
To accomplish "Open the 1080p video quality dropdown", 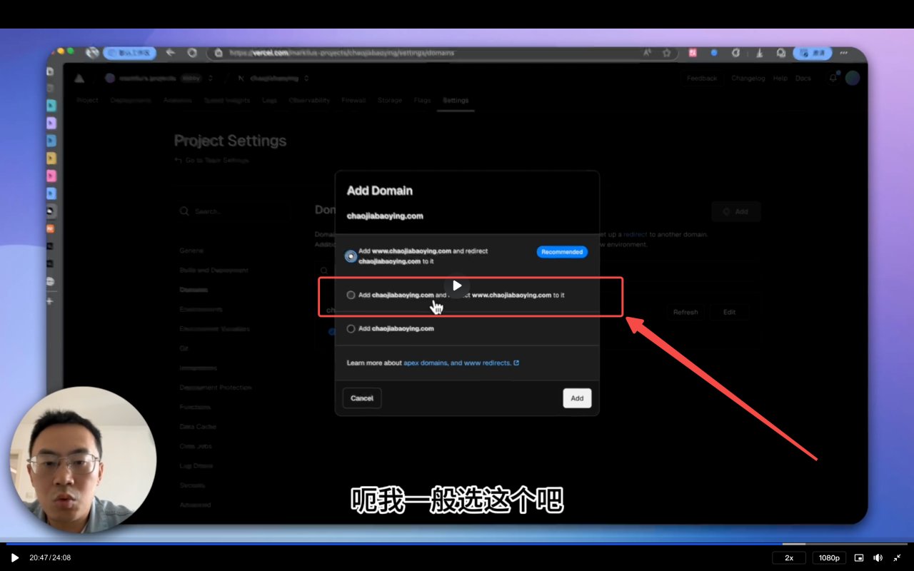I will tap(829, 557).
